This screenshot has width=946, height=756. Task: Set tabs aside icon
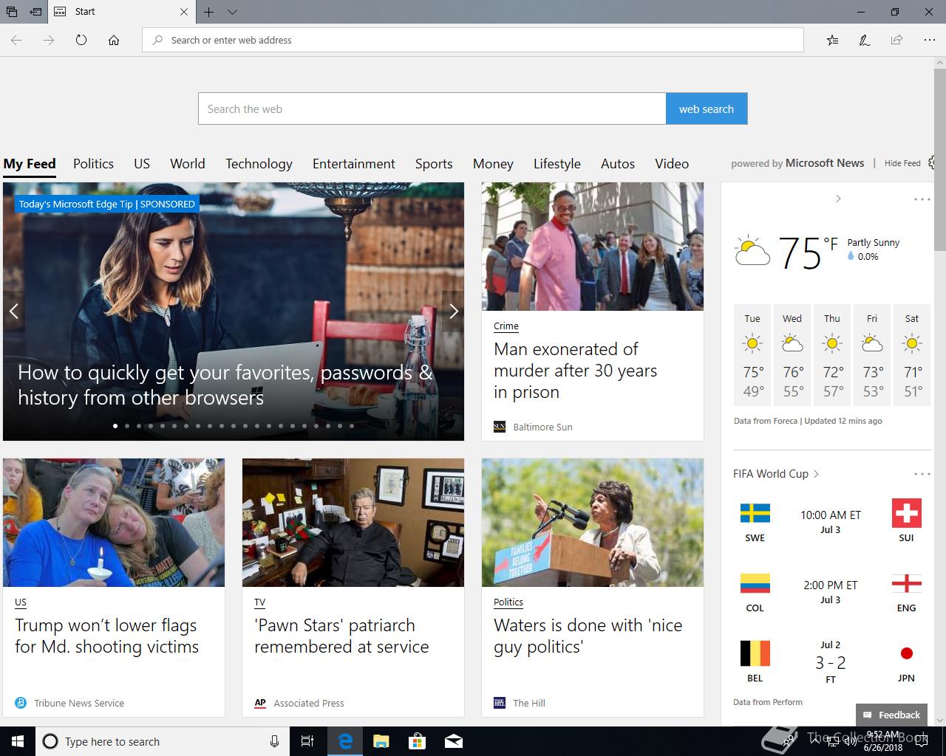coord(35,12)
